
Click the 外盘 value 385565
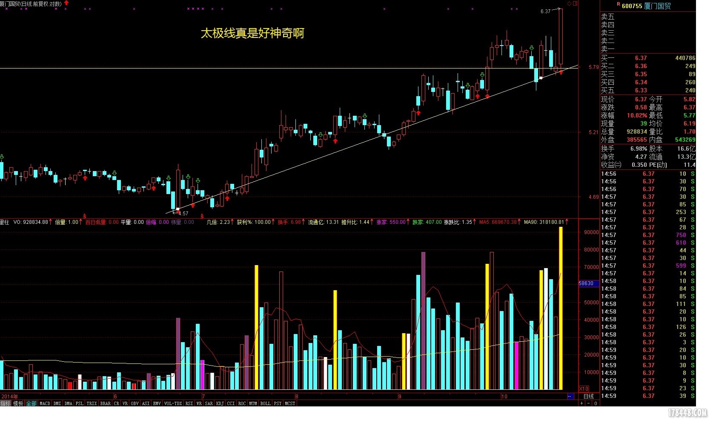(x=636, y=140)
